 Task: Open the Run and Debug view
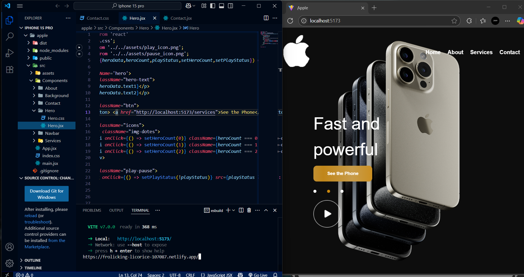click(10, 53)
